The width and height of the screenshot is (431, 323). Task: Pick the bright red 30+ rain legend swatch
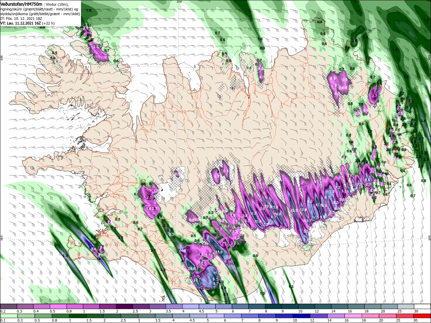point(422,316)
